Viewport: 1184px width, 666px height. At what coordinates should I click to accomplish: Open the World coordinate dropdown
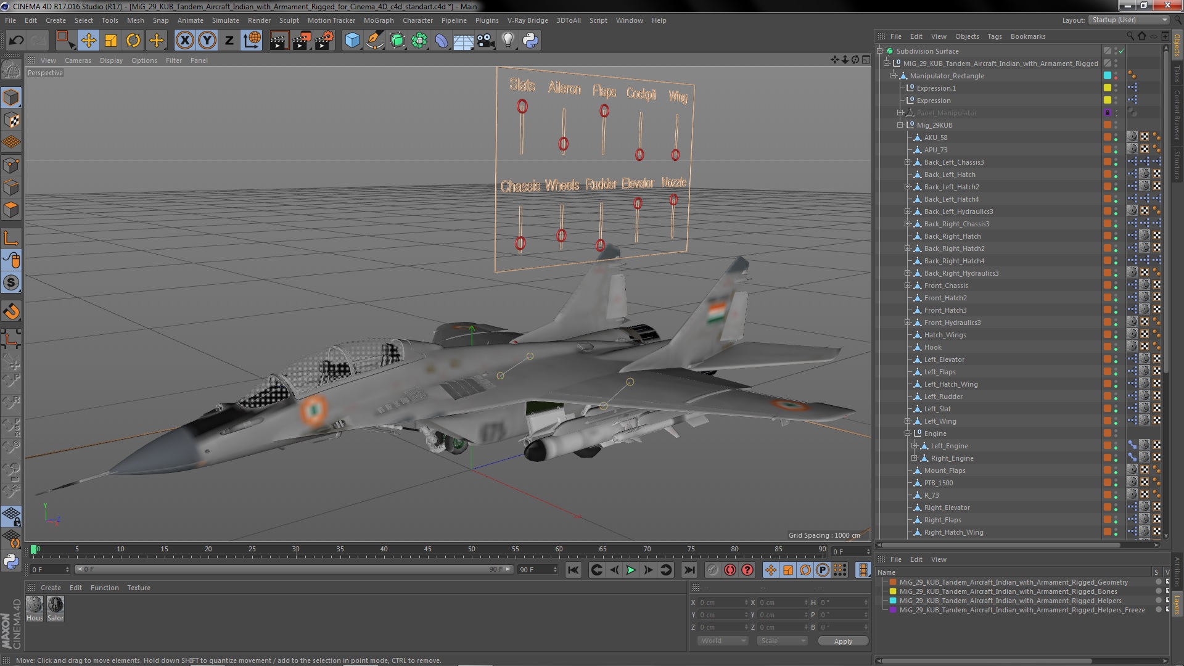(722, 641)
